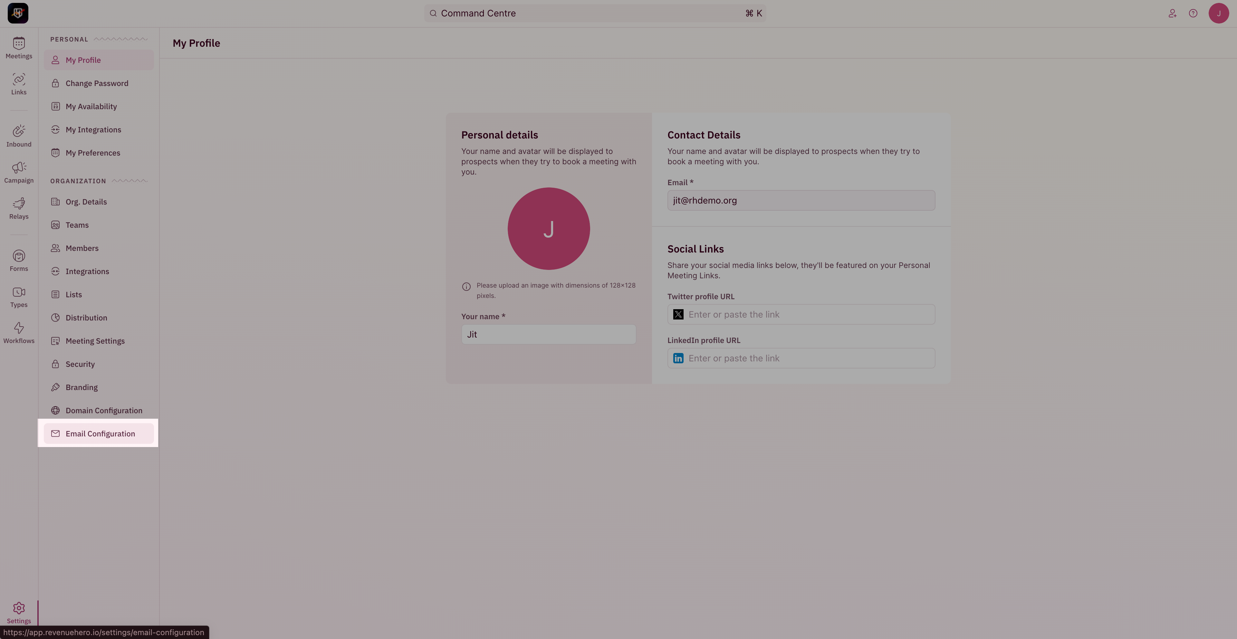Open the Meetings section
1237x639 pixels.
coord(19,48)
